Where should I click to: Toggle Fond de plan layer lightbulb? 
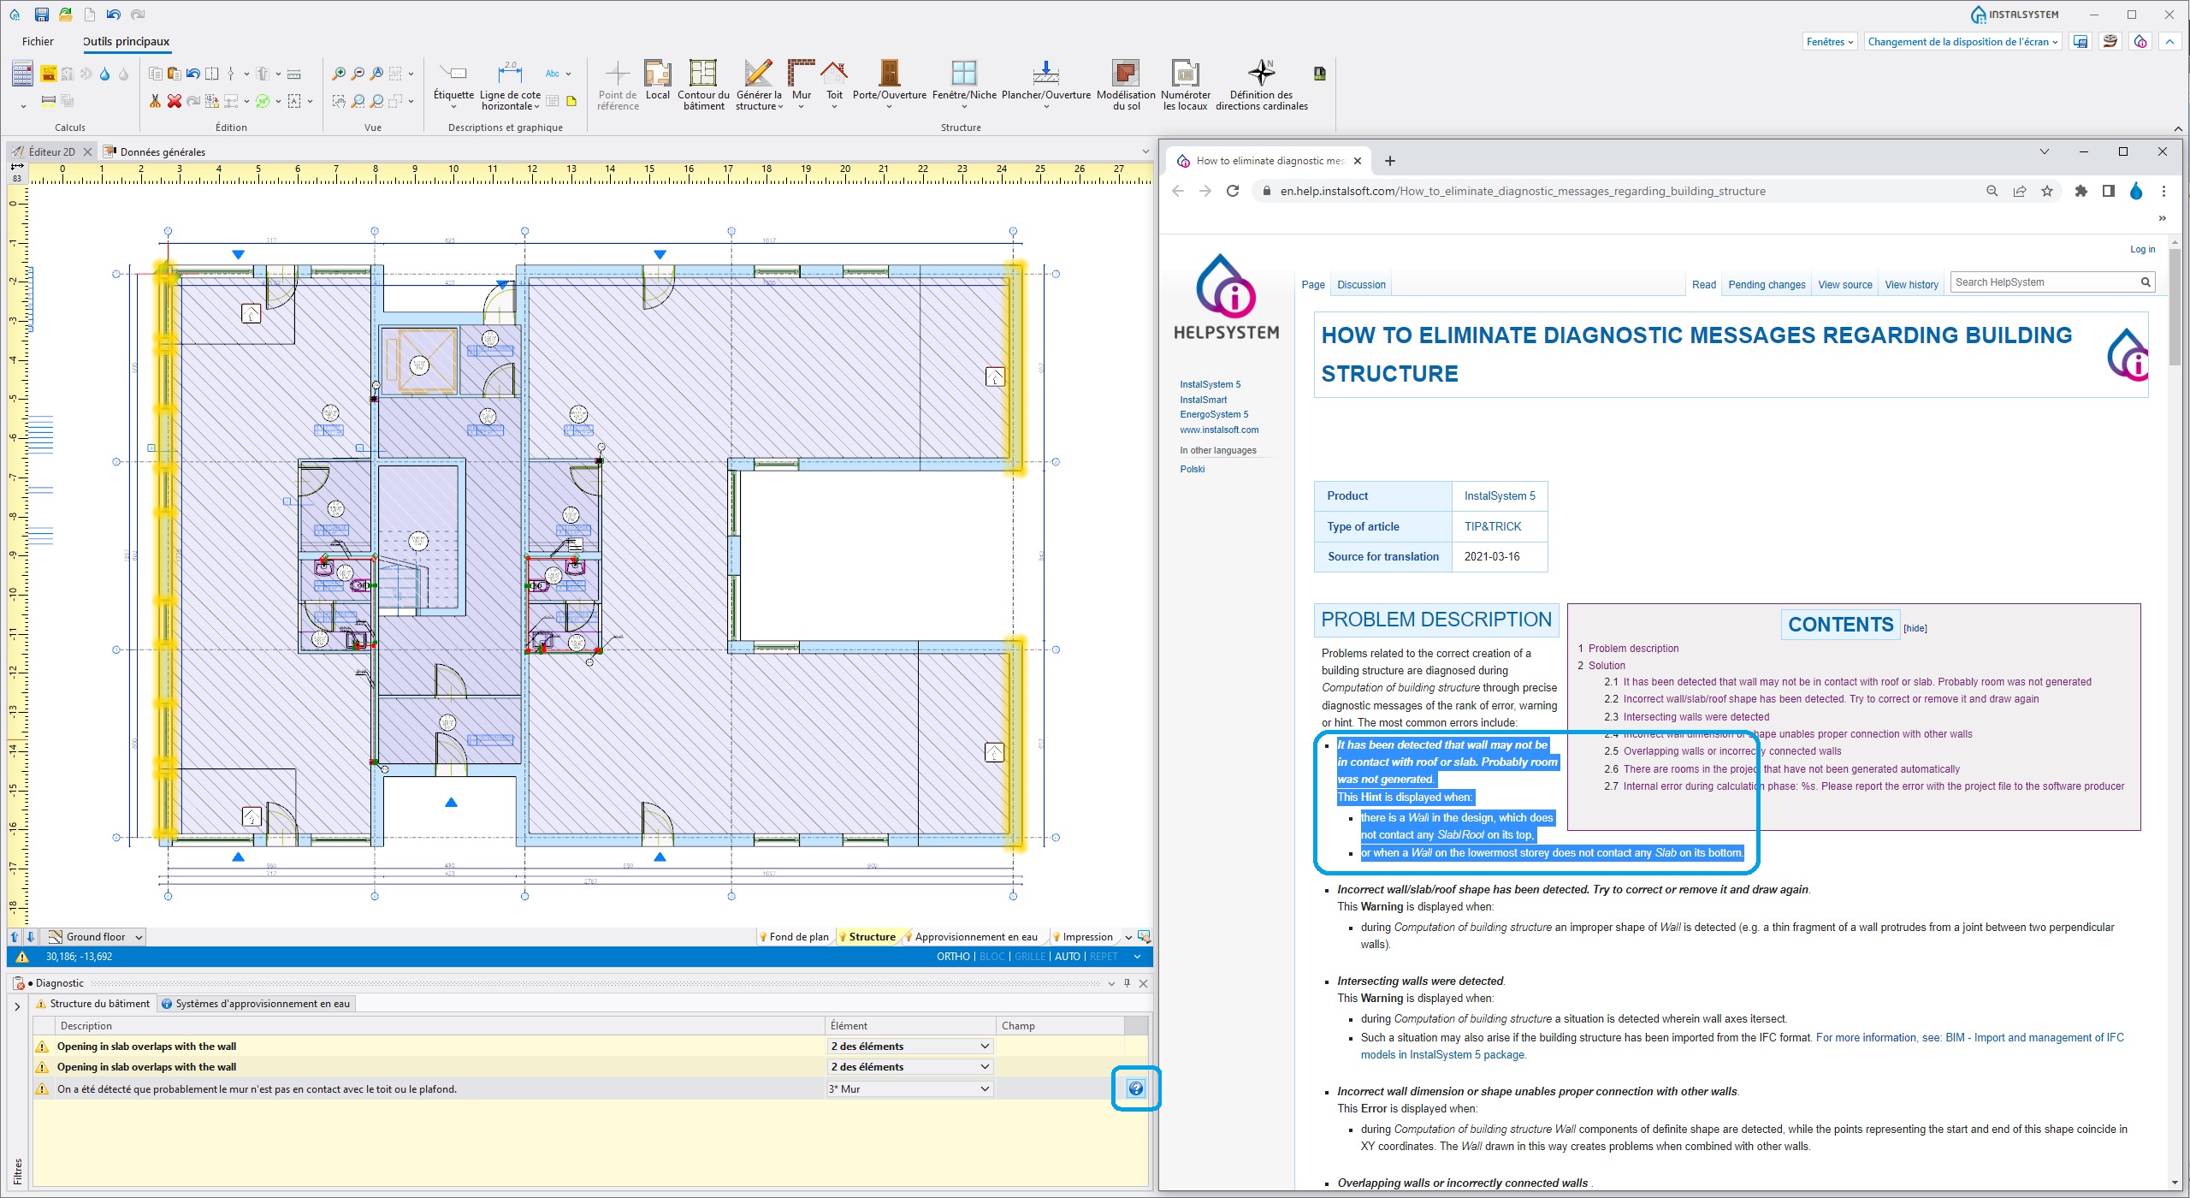(x=763, y=937)
